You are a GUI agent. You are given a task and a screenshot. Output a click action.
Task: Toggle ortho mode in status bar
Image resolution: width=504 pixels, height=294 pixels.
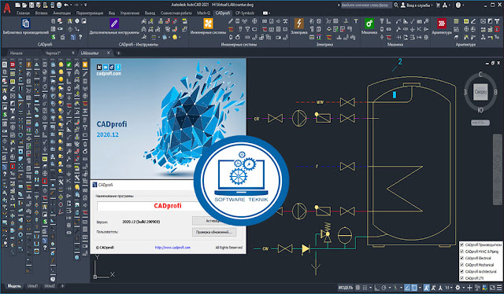[377, 288]
